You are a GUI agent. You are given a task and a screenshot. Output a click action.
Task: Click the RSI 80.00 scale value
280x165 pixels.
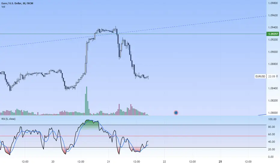tap(271, 127)
